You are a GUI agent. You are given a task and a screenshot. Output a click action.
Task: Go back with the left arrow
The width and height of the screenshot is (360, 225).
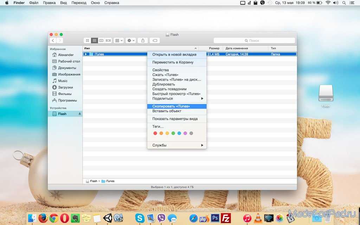coord(53,40)
